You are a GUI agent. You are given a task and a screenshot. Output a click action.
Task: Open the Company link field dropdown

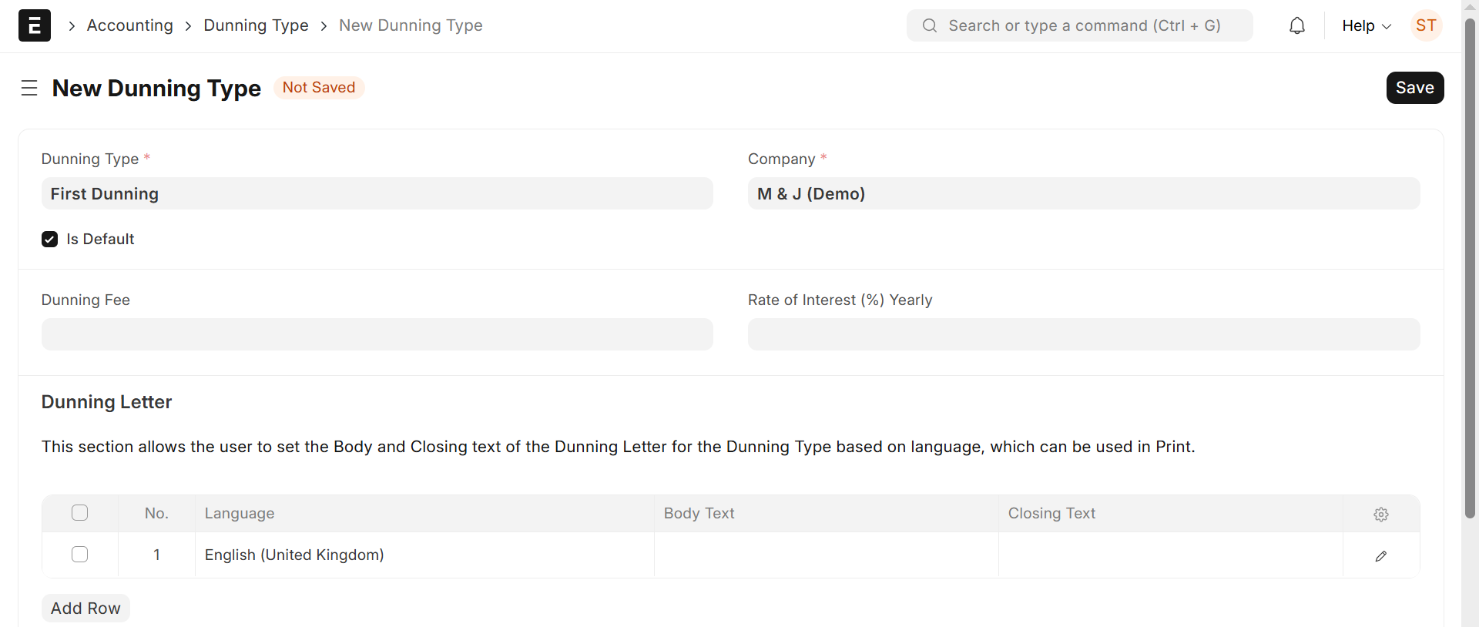tap(1083, 194)
